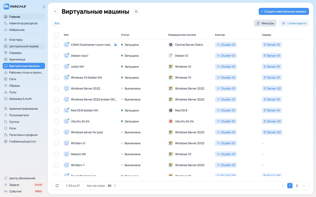Open Центральный сервер in the sidebar
The width and height of the screenshot is (316, 197).
(x=24, y=46)
